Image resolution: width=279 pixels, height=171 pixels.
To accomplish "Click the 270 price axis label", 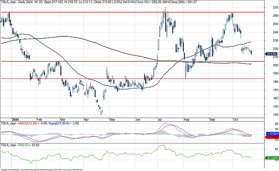I will coord(276,8).
